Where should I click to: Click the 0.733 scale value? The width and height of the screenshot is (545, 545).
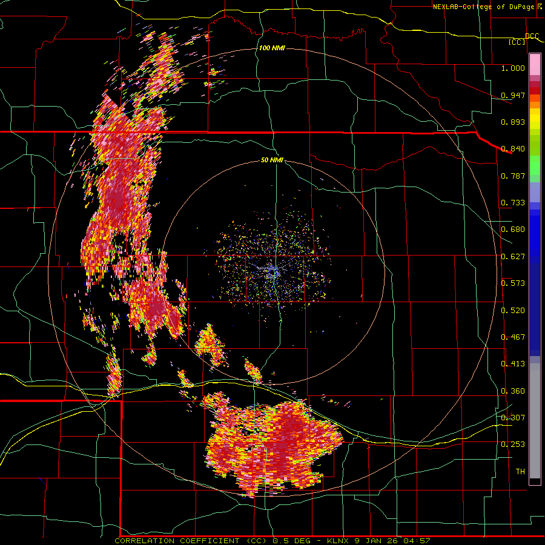click(x=513, y=203)
